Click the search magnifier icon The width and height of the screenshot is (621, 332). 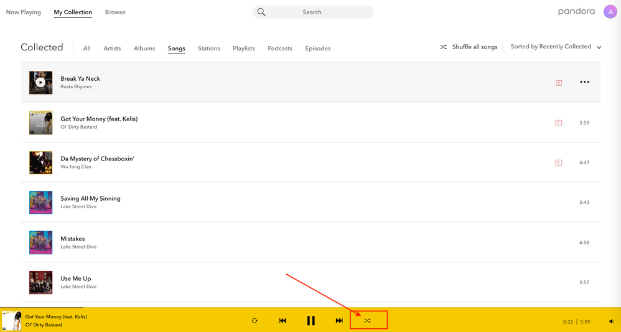261,12
